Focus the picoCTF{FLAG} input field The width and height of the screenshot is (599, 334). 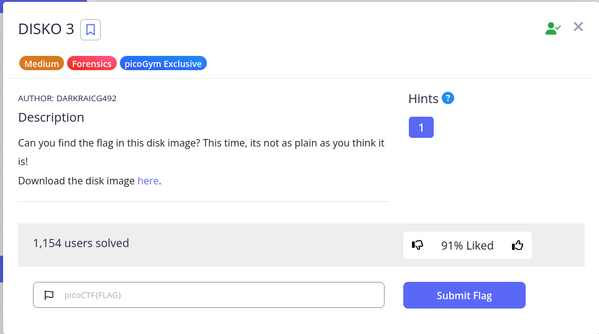pos(209,295)
